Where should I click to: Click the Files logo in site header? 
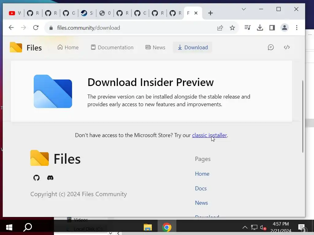click(x=26, y=47)
